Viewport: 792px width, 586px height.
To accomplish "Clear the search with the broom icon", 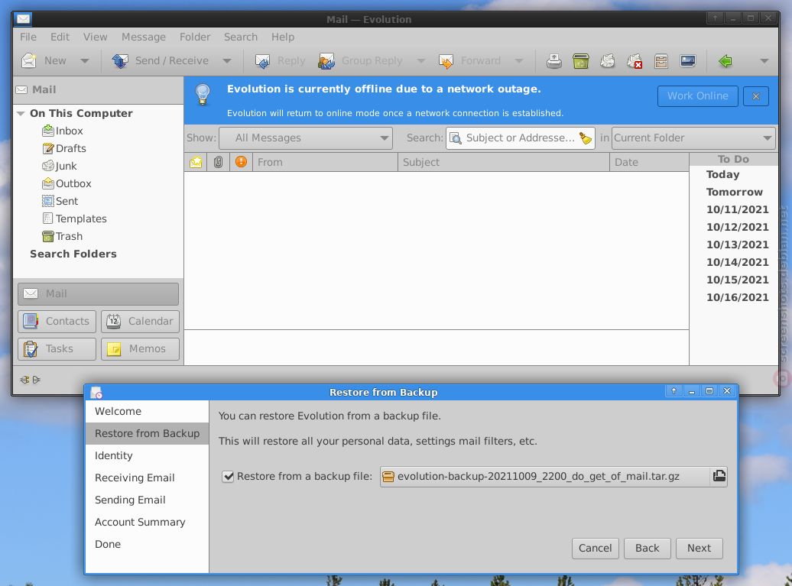I will 586,138.
